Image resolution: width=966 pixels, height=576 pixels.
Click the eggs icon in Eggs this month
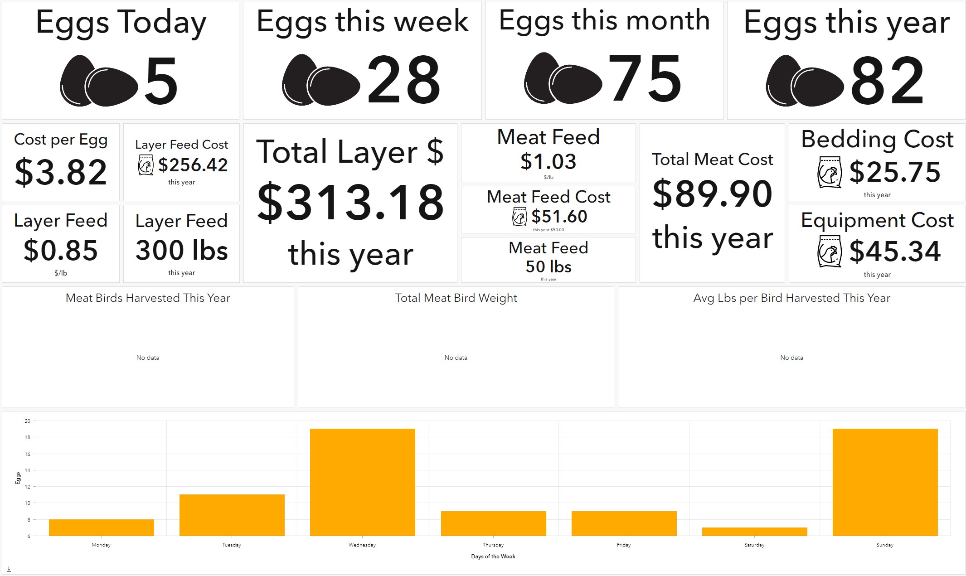pos(563,79)
